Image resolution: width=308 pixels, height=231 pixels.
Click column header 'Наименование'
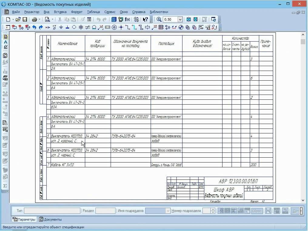[67, 44]
